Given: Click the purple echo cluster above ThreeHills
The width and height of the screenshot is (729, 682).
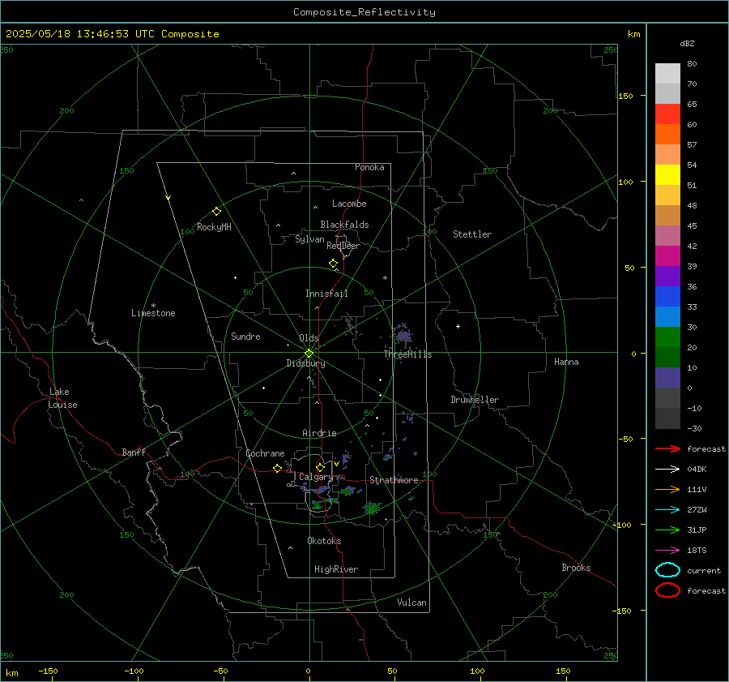Looking at the screenshot, I should pyautogui.click(x=403, y=335).
